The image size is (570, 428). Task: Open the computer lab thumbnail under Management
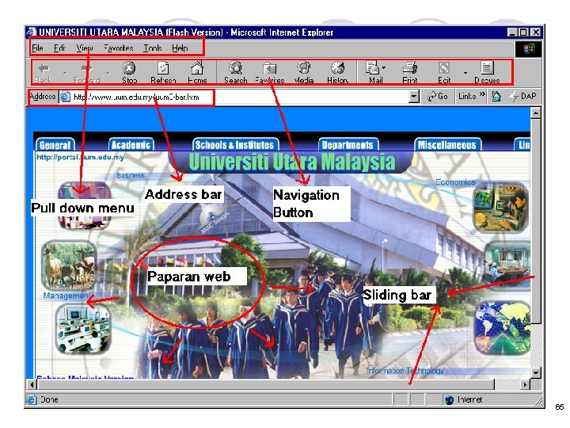point(83,329)
